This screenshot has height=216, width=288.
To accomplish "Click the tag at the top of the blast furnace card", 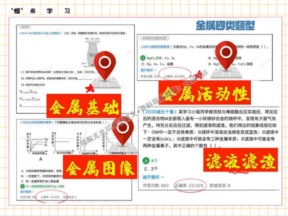I will (x=25, y=27).
